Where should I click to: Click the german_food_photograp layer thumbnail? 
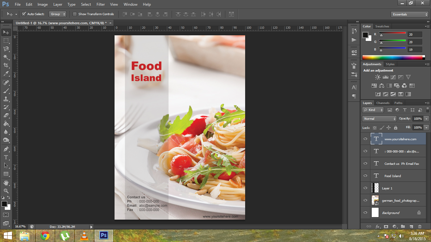pyautogui.click(x=375, y=200)
